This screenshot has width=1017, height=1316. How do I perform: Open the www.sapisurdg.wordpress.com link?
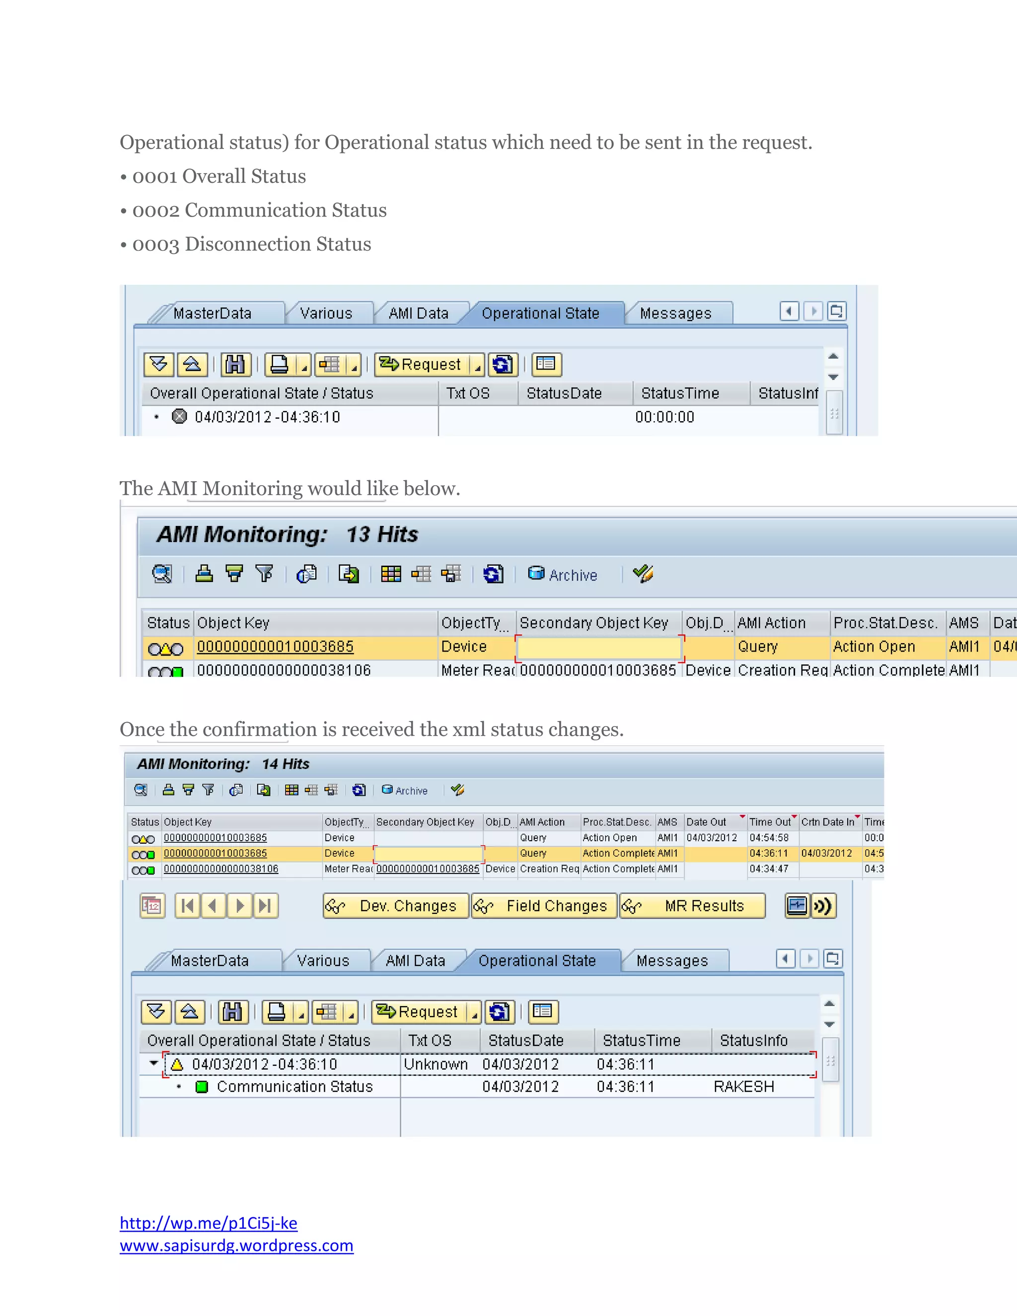tap(237, 1245)
